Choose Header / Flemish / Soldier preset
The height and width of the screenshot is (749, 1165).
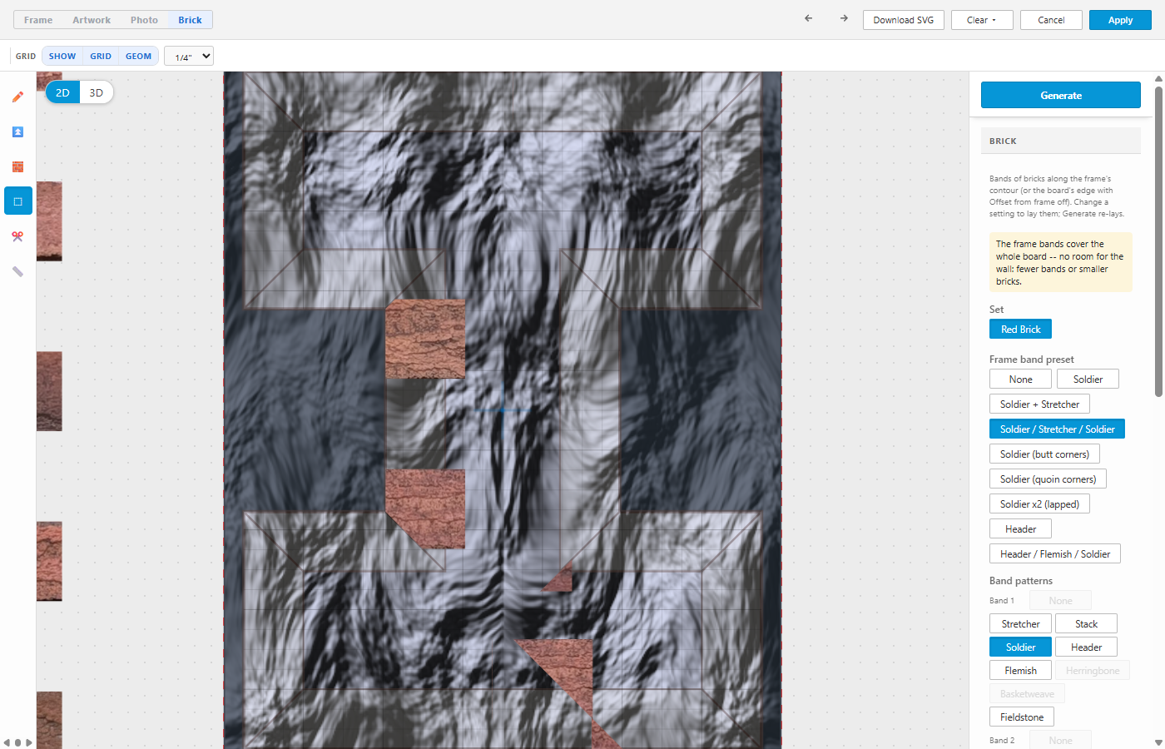point(1055,554)
